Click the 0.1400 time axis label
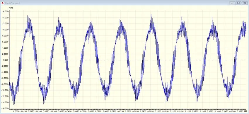Image resolution: width=249 pixels, height=114 pixels. [218, 112]
